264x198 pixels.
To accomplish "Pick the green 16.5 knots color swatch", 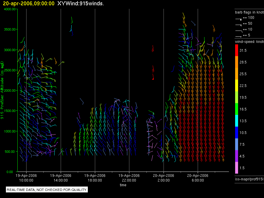I will coord(236,109).
